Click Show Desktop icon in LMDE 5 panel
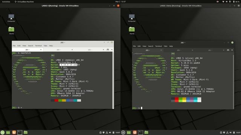Screen dimensions: 241x135 (x=129, y=132)
